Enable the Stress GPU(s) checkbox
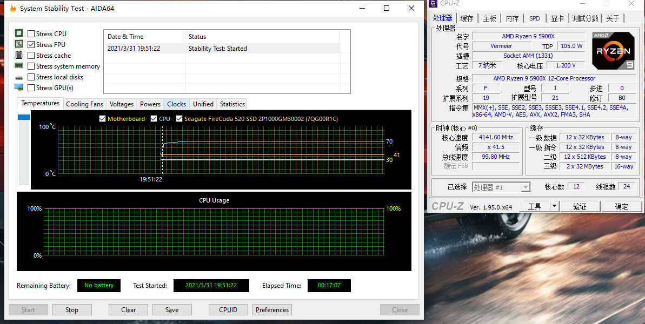This screenshot has width=645, height=324. 31,87
